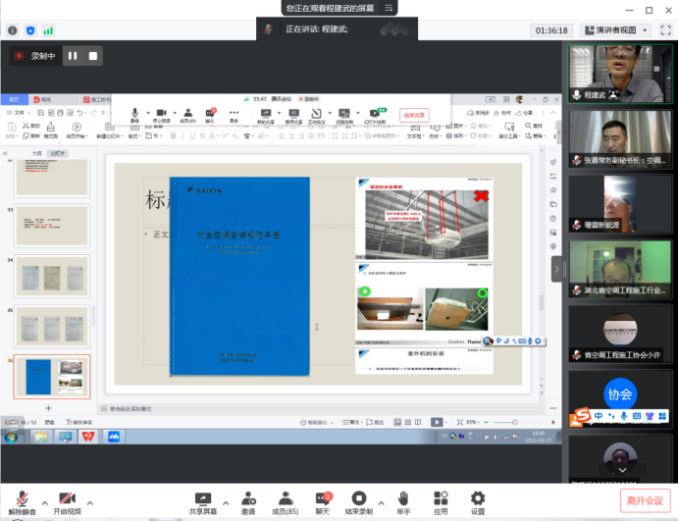
Task: Select 程建武's video tile
Action: [x=620, y=74]
